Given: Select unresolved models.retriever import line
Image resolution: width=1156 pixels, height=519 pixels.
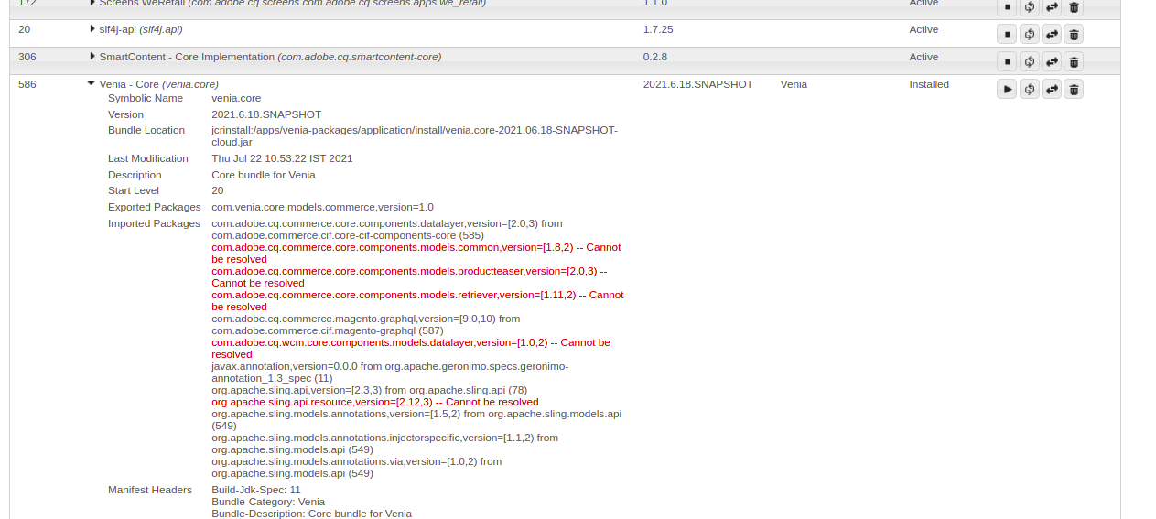Looking at the screenshot, I should click(x=417, y=300).
